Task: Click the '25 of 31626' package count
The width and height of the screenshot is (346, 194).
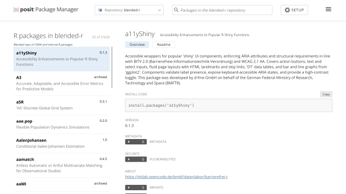Action: pos(101,37)
